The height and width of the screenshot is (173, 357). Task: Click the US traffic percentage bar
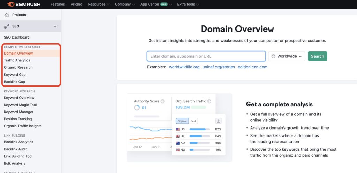click(199, 129)
